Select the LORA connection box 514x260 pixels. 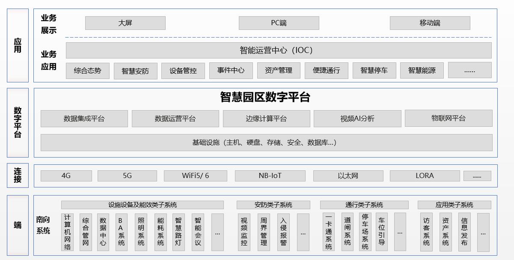[425, 176]
